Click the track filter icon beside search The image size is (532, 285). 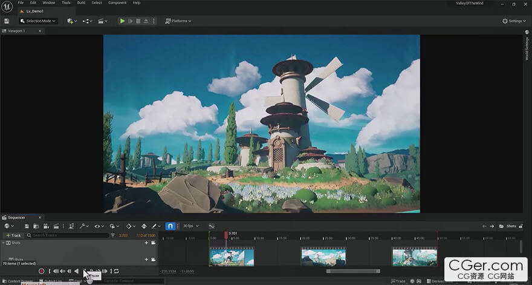[112, 235]
